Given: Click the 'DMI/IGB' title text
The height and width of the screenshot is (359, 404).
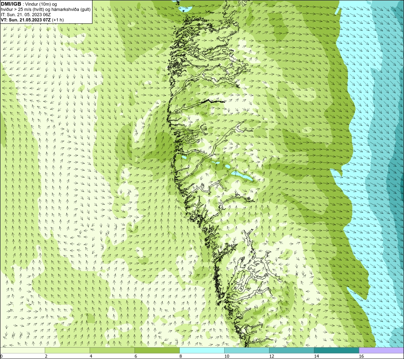Looking at the screenshot, I should 11,4.
